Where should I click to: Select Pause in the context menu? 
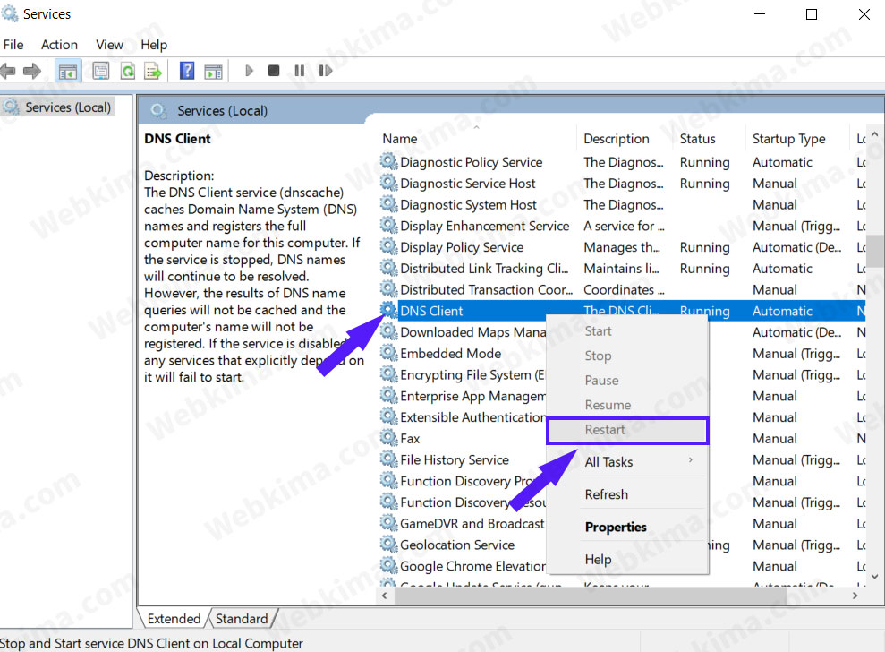tap(627, 381)
